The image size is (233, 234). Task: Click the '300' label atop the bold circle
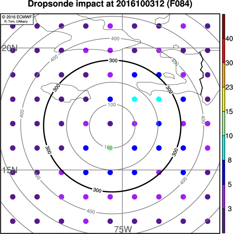[x=113, y=61]
